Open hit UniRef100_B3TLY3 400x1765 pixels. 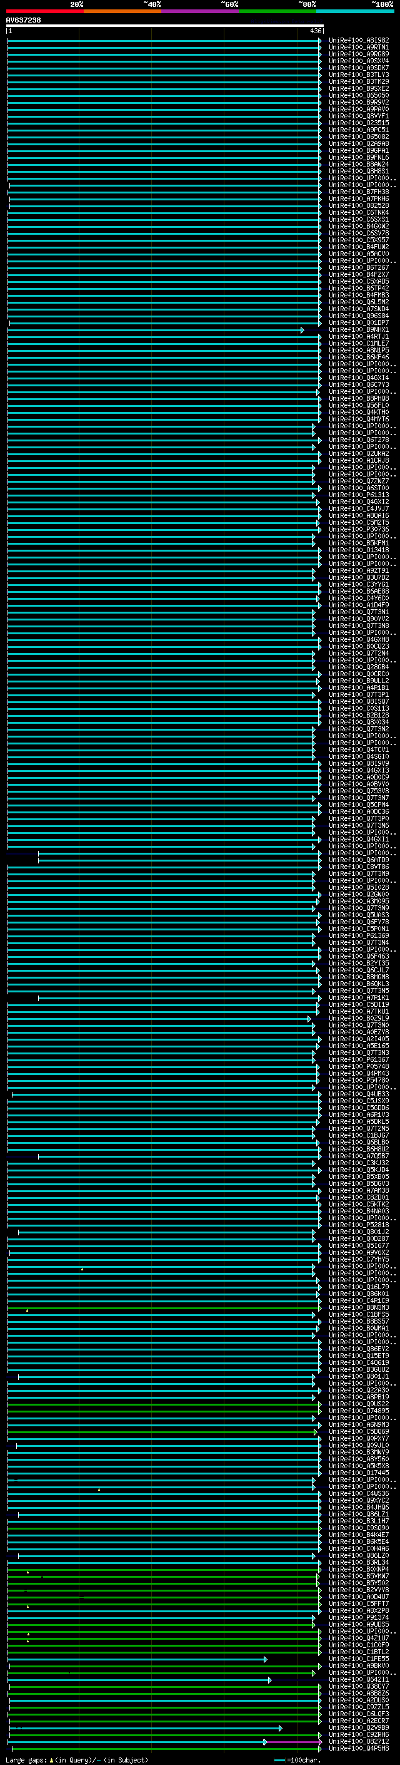(359, 75)
